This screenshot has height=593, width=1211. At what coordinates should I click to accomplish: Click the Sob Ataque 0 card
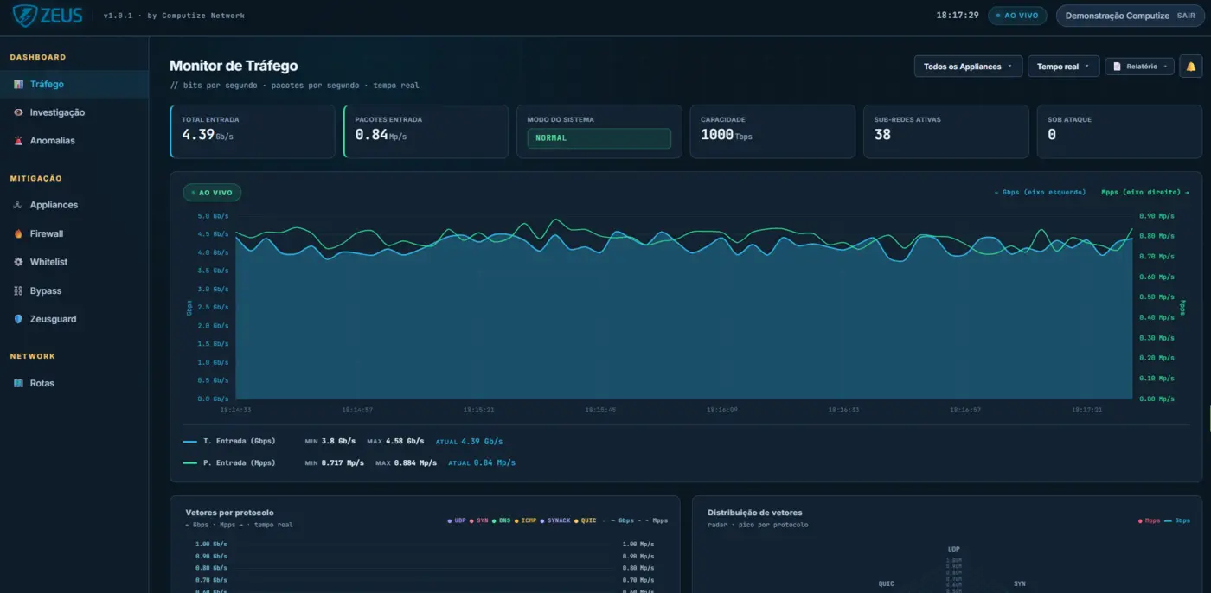click(1119, 131)
